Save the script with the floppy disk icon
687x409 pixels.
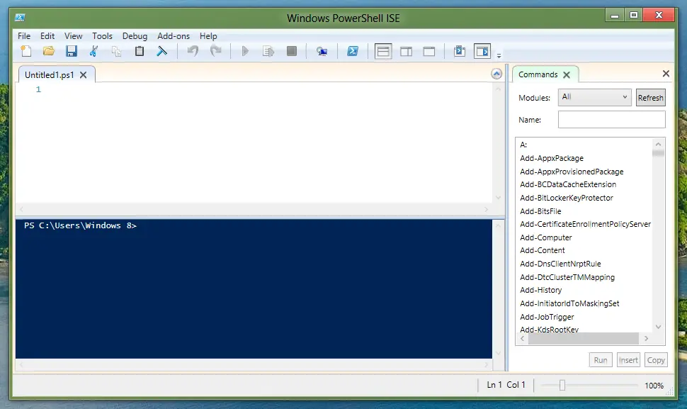[72, 51]
